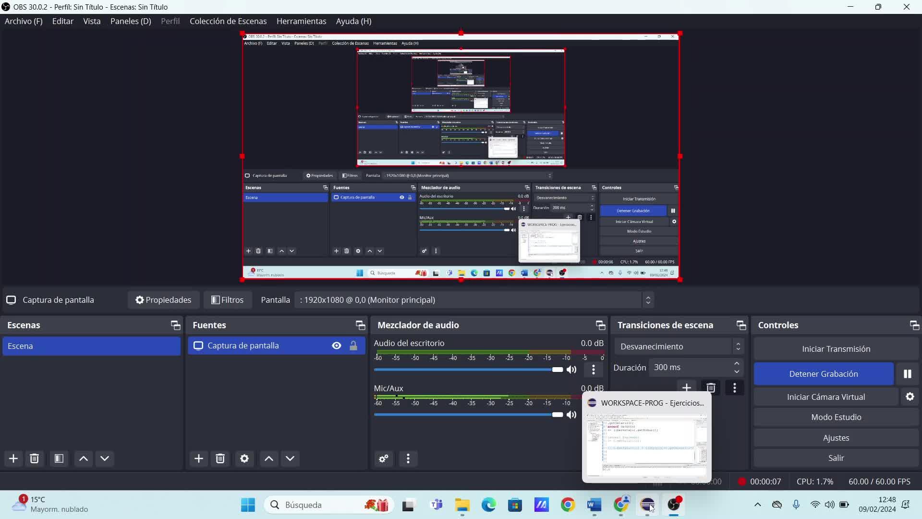
Task: Mute Mic/Aux speaker icon
Action: coord(571,415)
